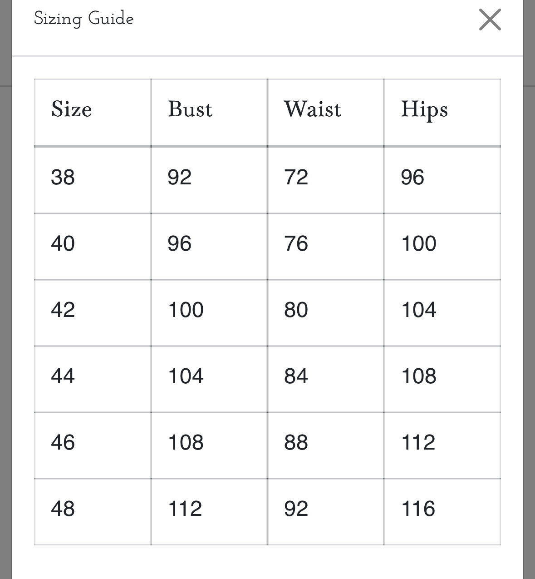Click size 48 row label
Screen dimensions: 535x579
[63, 509]
